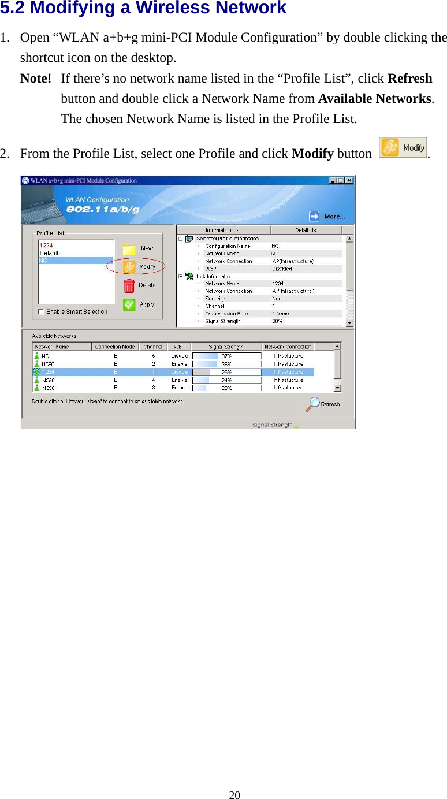Collapse the Selected Profile Information section
447x799 pixels.
pyautogui.click(x=180, y=239)
